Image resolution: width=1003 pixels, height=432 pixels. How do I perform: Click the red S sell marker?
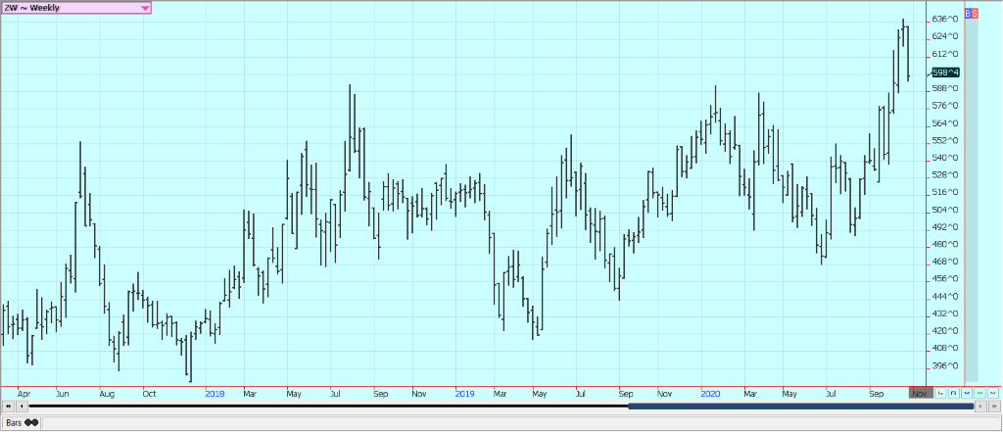[975, 13]
